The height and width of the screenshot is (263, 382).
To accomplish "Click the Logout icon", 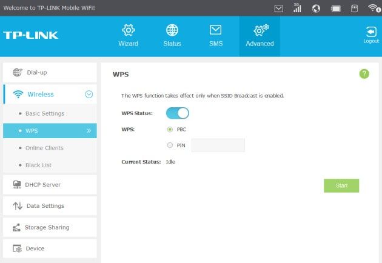I will [371, 32].
